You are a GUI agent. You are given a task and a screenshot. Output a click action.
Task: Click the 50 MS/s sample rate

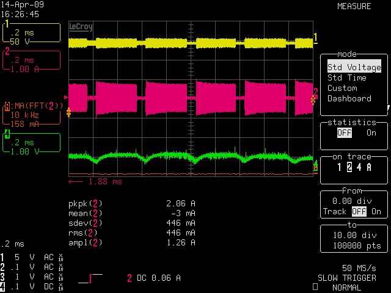tap(359, 268)
